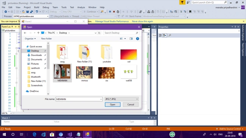Click Add to Source Control in status bar
The image size is (246, 138).
pyautogui.click(x=230, y=129)
